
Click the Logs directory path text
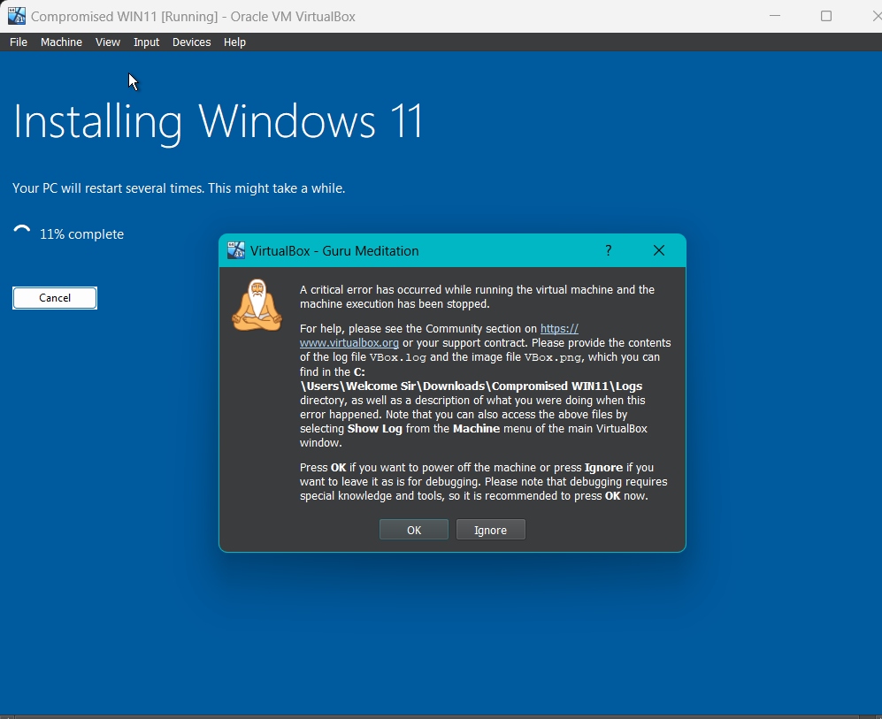click(x=471, y=386)
